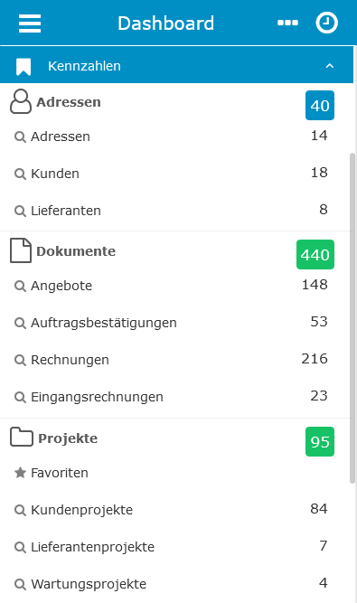Click the green 95 Projekte badge
357x603 pixels.
tap(320, 441)
